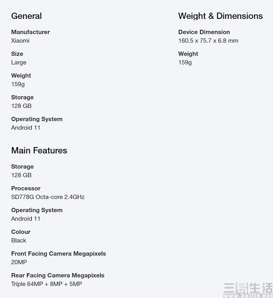Select the Weight & Dimensions heading
Viewport: 273px width, 298px height.
[220, 16]
